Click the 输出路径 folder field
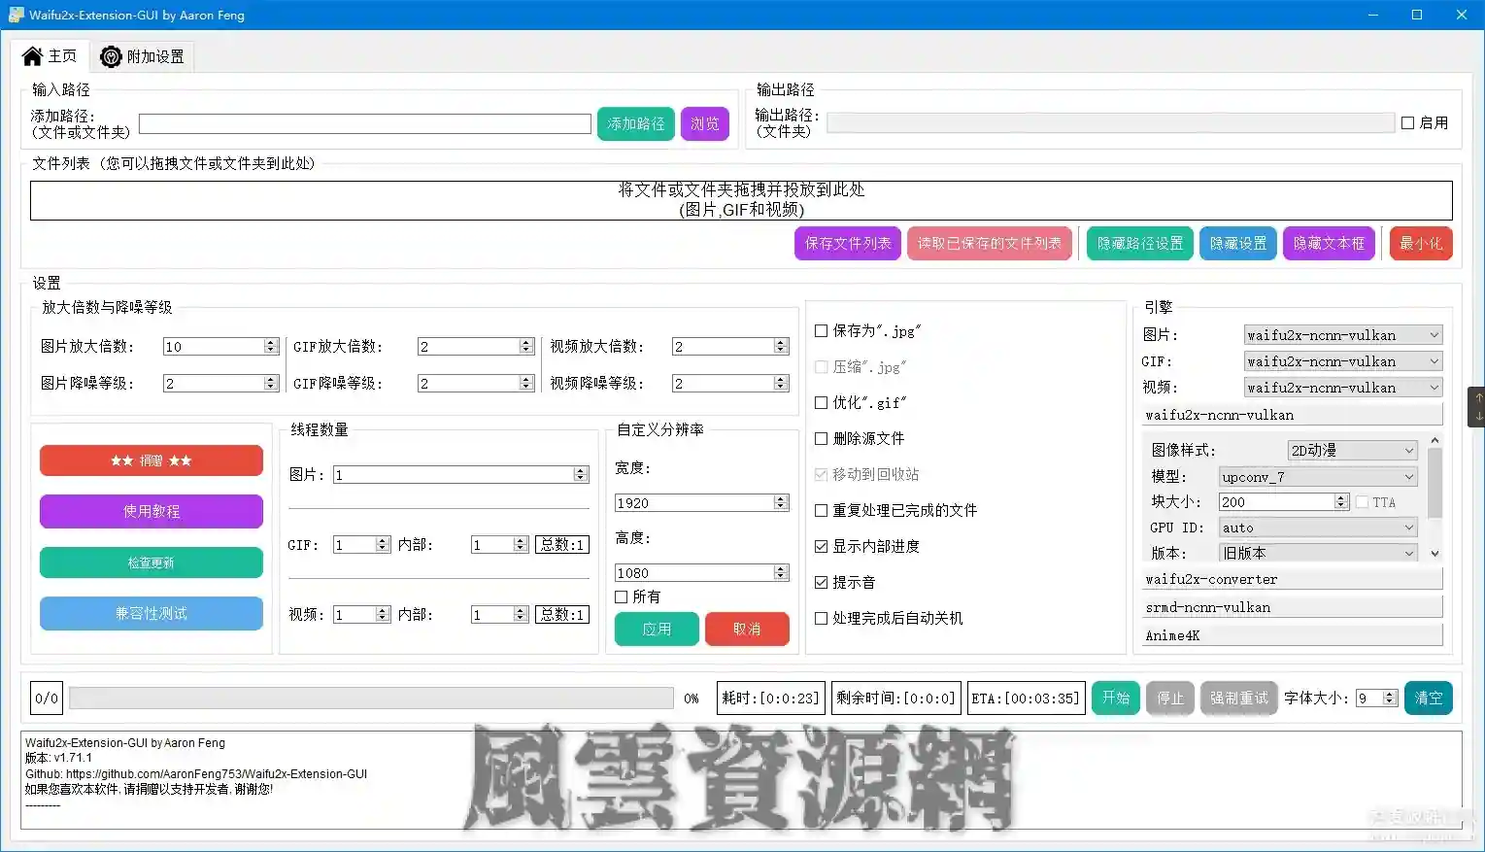The height and width of the screenshot is (852, 1485). tap(1110, 122)
